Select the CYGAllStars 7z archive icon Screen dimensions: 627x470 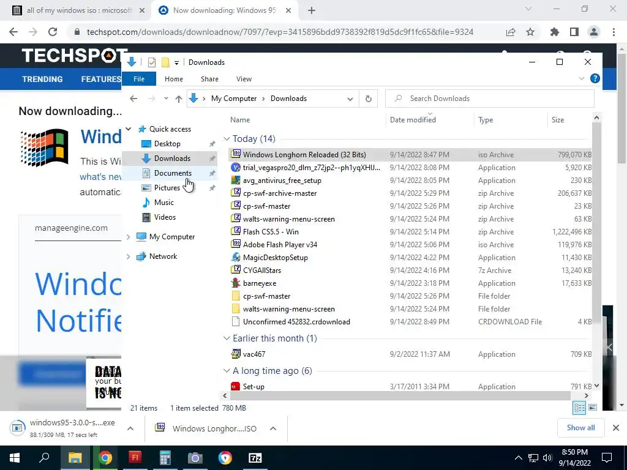[236, 270]
